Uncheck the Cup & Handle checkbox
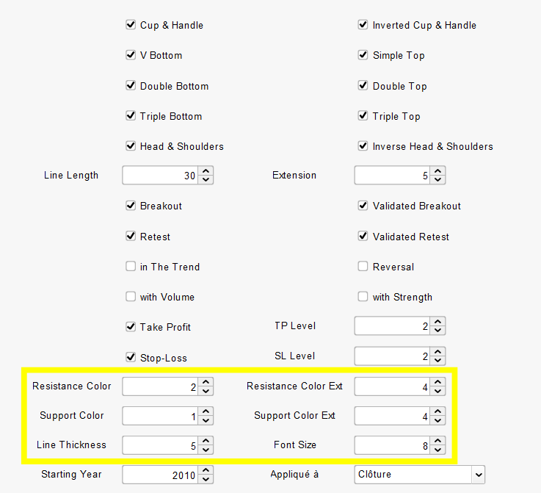This screenshot has height=493, width=541. pyautogui.click(x=131, y=25)
